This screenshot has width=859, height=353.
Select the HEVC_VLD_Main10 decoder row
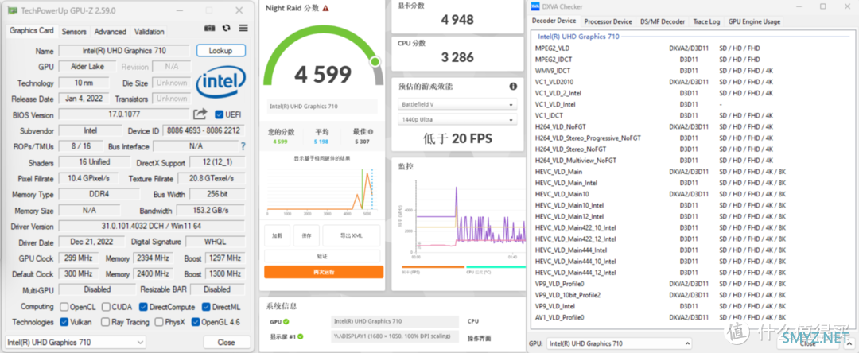pyautogui.click(x=691, y=194)
